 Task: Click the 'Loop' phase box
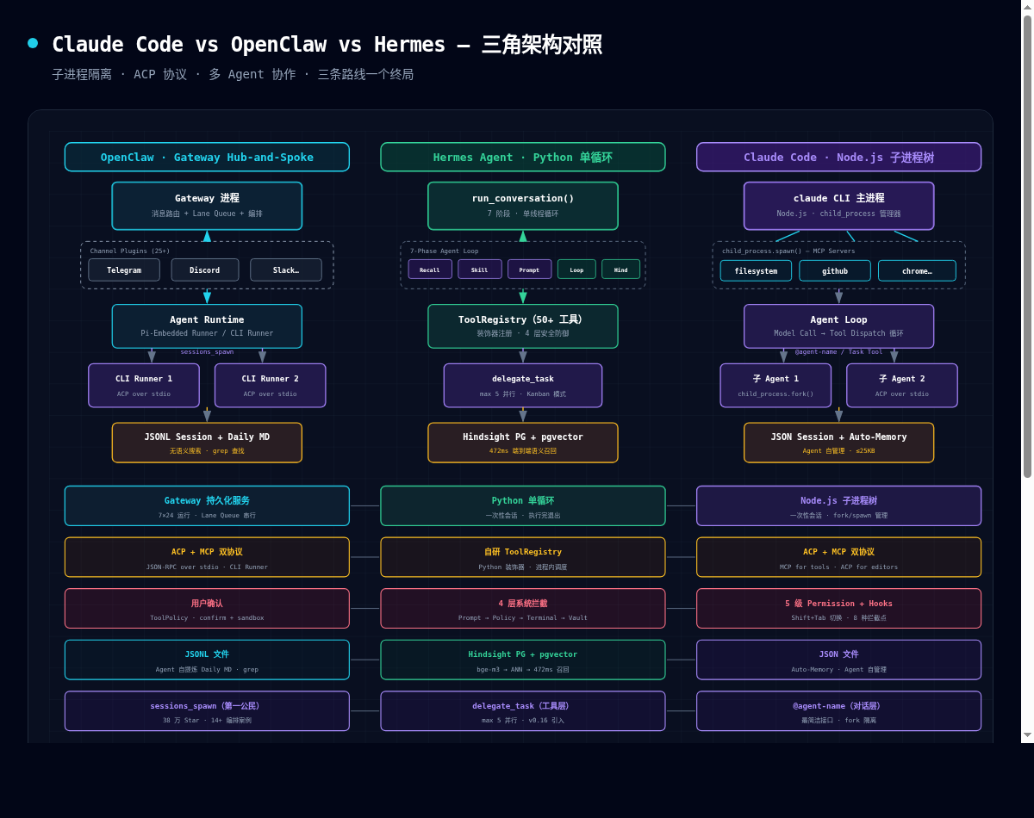[576, 270]
